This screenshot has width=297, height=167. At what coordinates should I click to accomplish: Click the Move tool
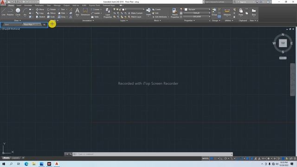click(40, 9)
